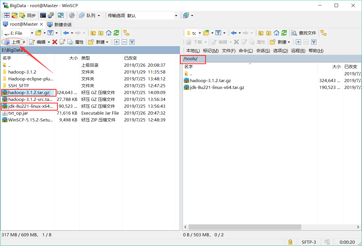Open the remote directory tc dropdown
The image size is (362, 246).
click(193, 33)
